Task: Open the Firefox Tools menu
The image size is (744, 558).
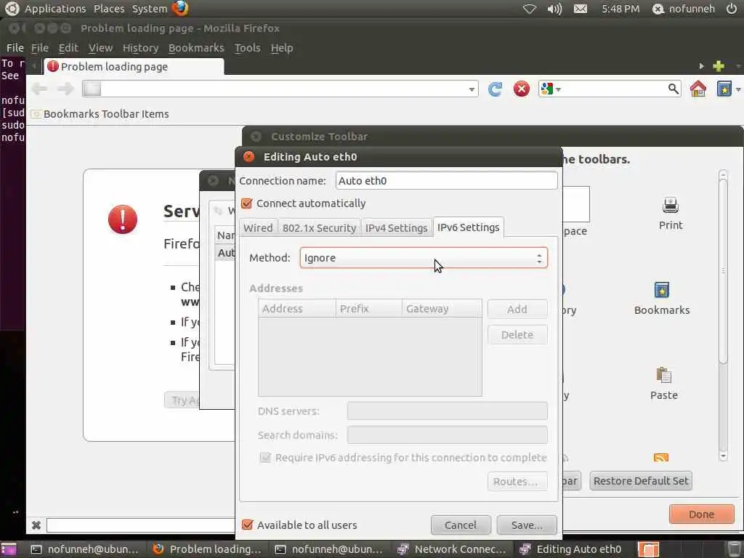Action: (x=247, y=48)
